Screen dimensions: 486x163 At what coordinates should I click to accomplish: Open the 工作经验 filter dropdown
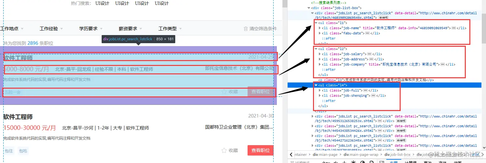(x=51, y=29)
